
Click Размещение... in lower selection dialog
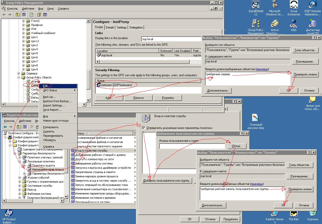tap(300, 176)
